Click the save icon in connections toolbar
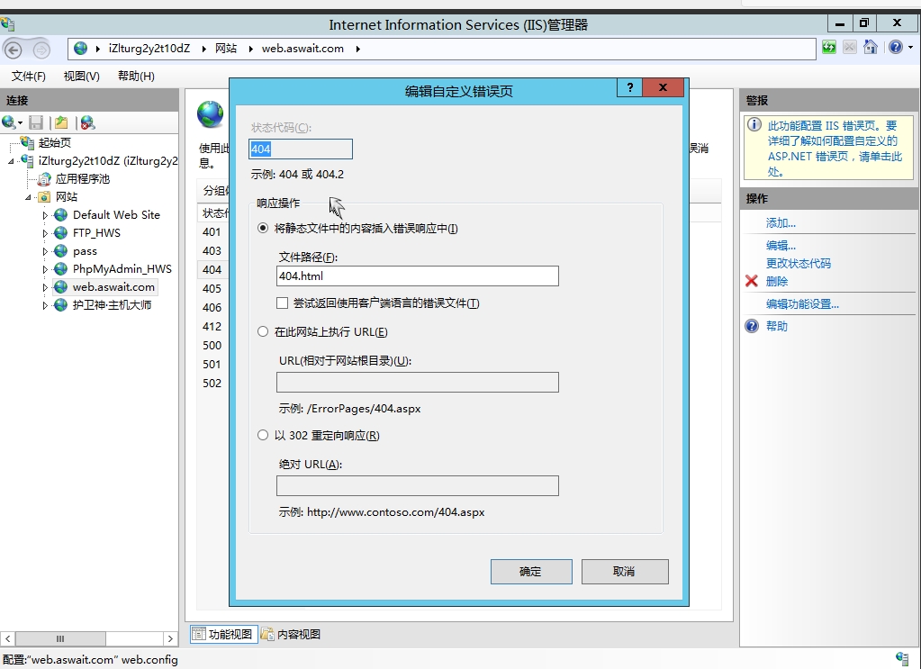The height and width of the screenshot is (669, 921). (x=36, y=122)
